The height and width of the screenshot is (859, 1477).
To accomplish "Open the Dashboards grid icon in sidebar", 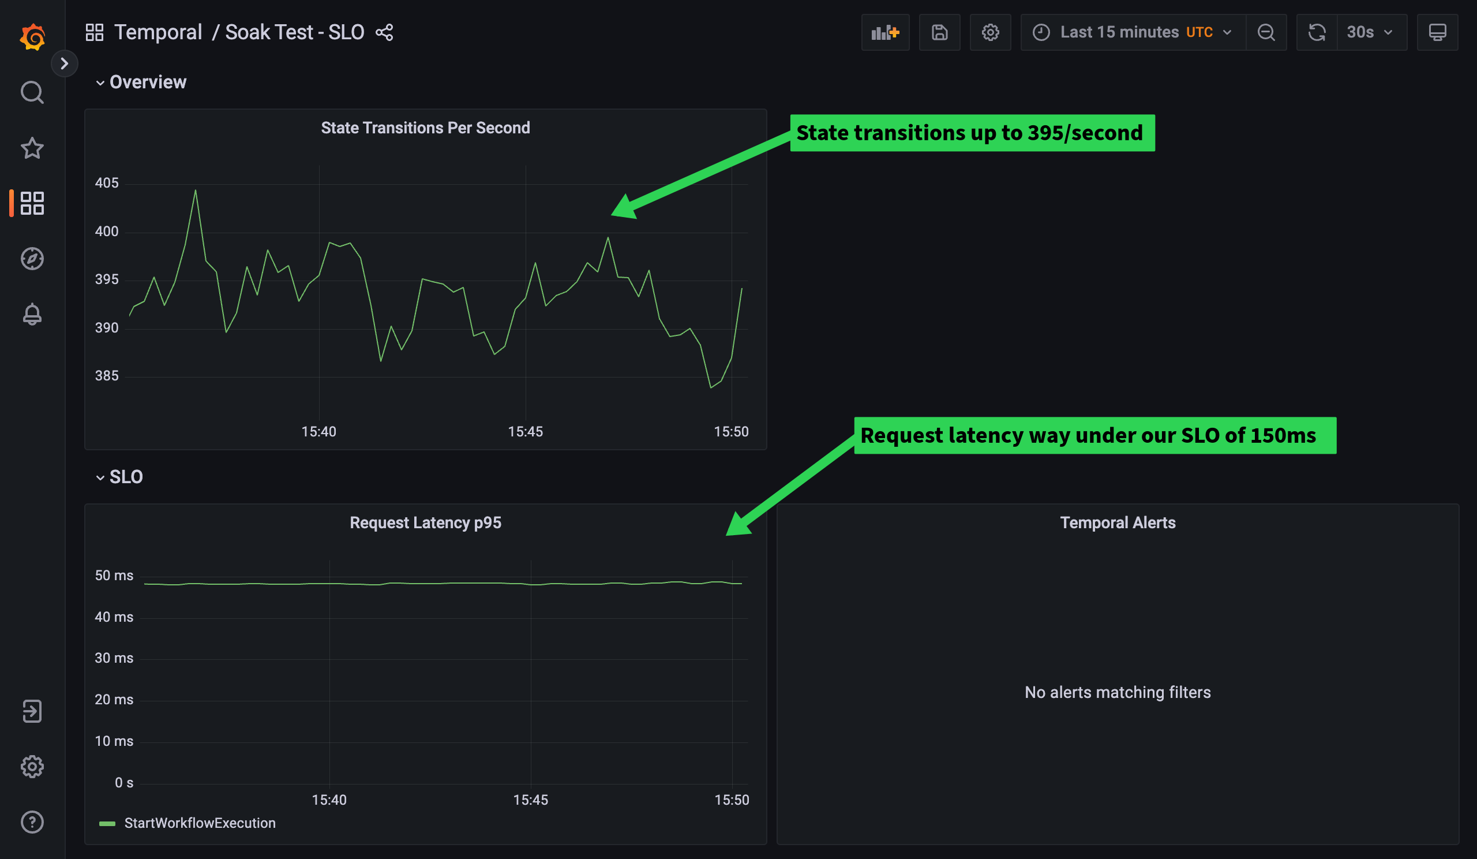I will [x=32, y=203].
